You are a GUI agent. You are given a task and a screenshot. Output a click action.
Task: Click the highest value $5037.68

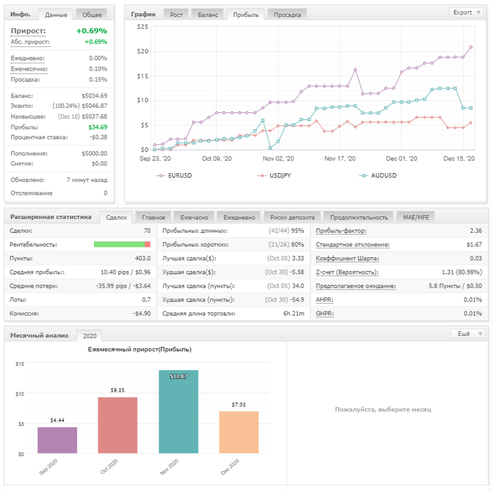point(94,117)
